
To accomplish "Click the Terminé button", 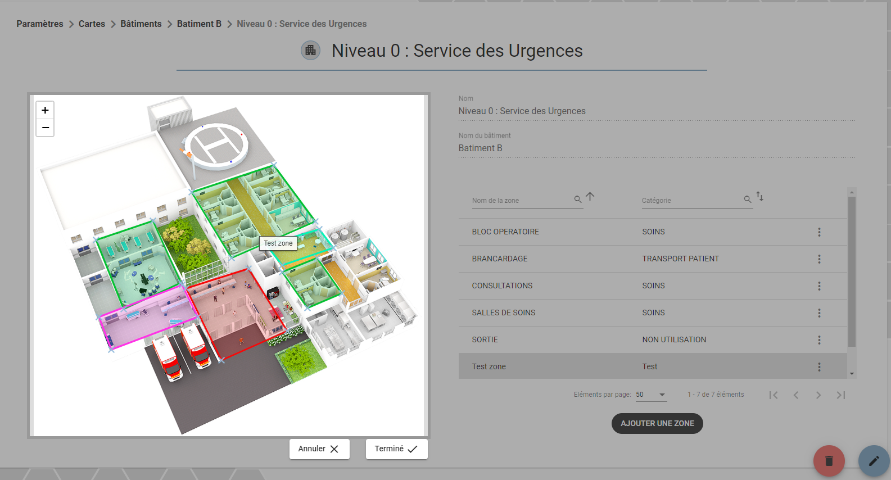I will (x=397, y=449).
